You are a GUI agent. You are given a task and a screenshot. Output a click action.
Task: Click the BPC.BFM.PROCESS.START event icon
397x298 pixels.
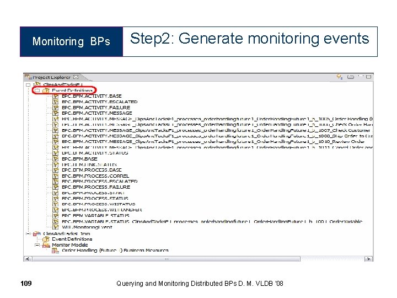pos(56,193)
